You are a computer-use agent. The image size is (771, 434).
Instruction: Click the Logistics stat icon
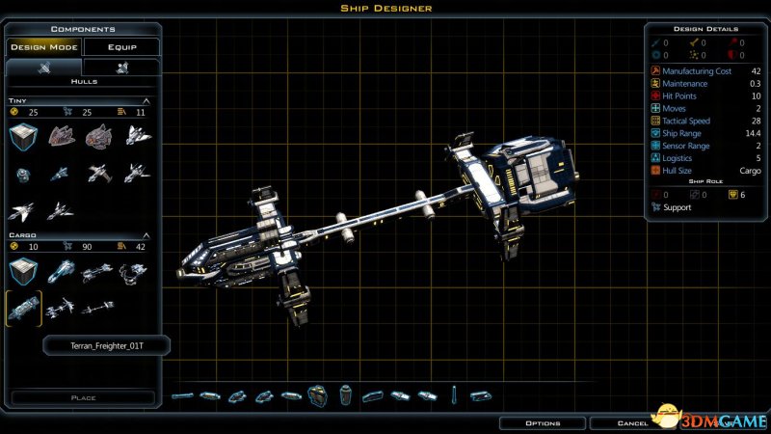655,158
